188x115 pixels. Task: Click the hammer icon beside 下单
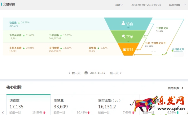click(124, 36)
